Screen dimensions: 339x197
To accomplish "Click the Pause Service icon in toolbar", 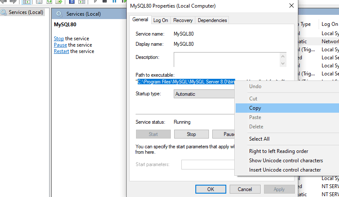I will pos(114,1).
